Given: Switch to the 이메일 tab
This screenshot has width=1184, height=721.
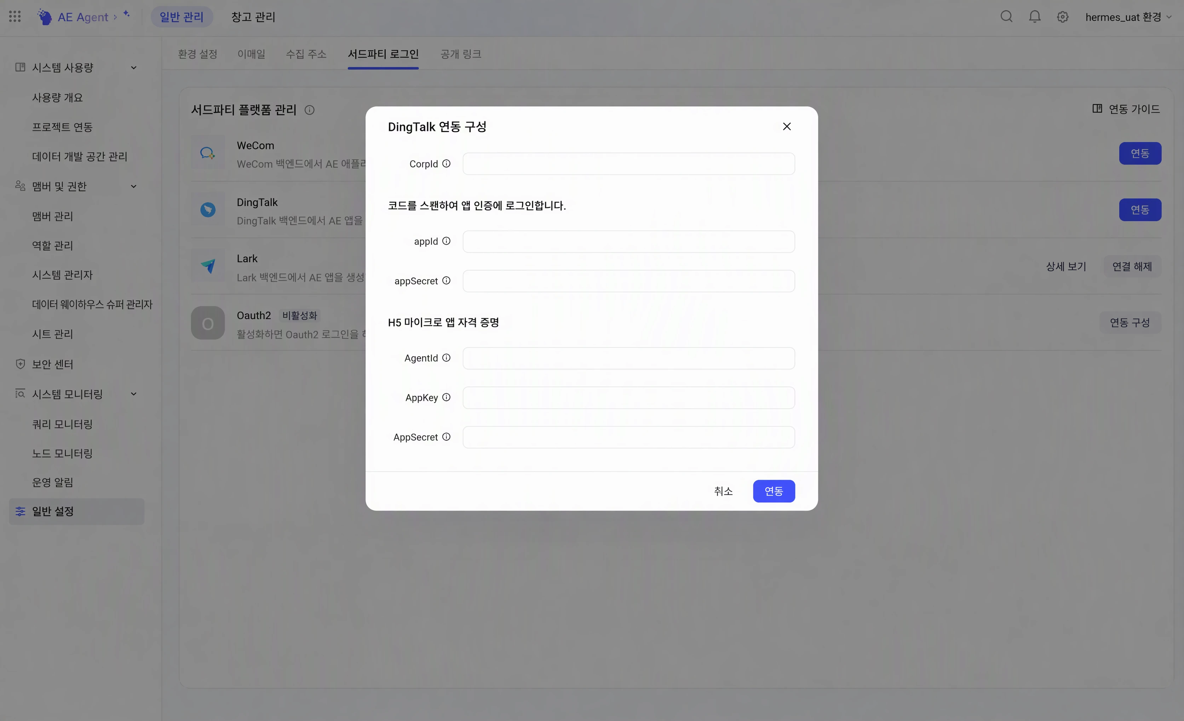Looking at the screenshot, I should pos(251,54).
